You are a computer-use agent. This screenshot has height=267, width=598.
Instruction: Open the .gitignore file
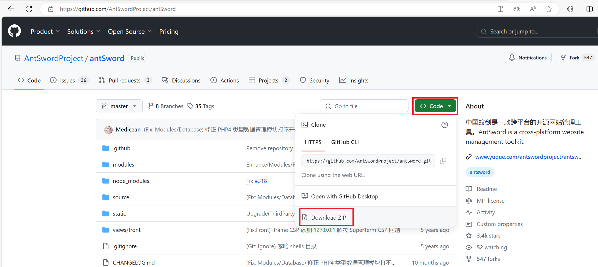(x=125, y=246)
